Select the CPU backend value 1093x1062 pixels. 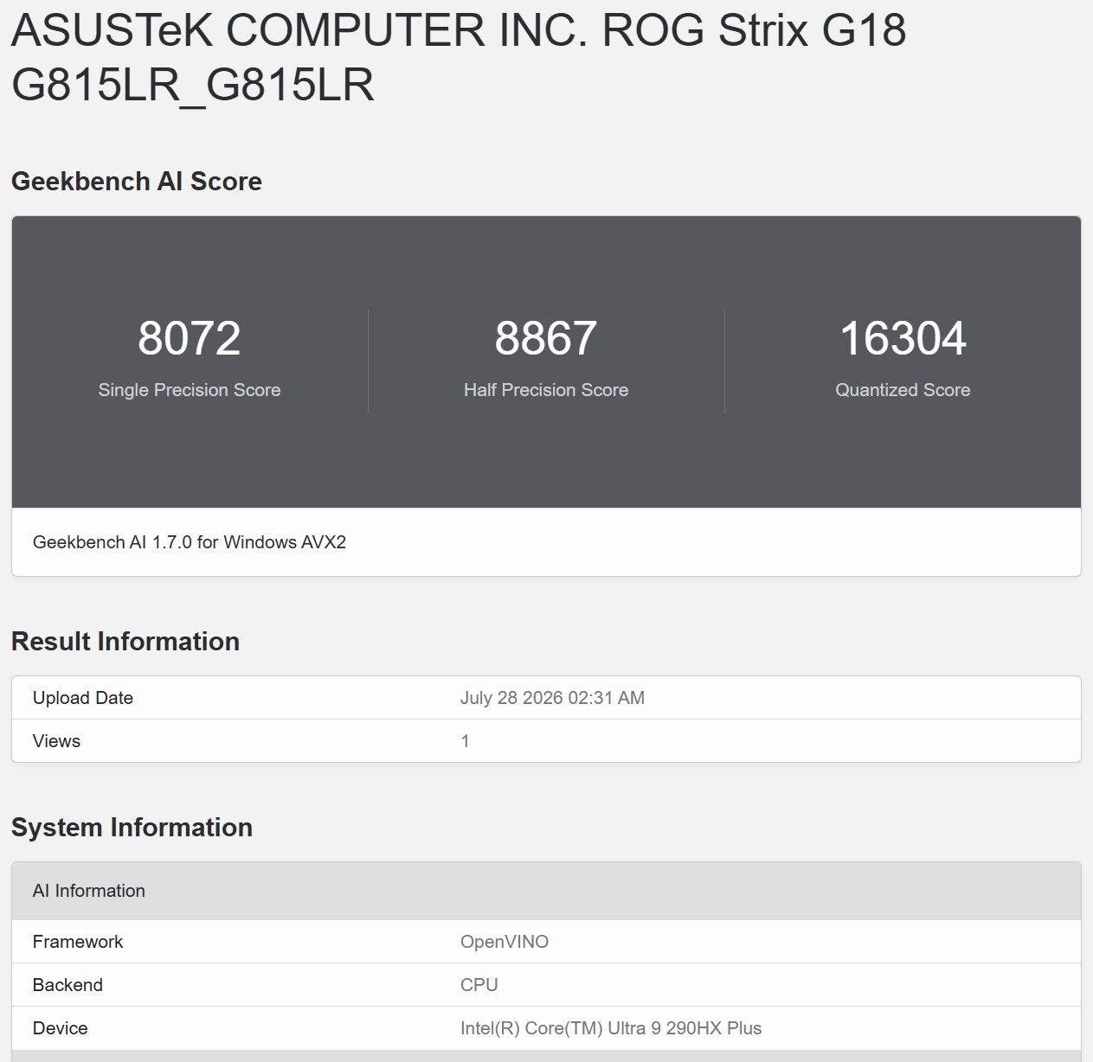tap(479, 985)
